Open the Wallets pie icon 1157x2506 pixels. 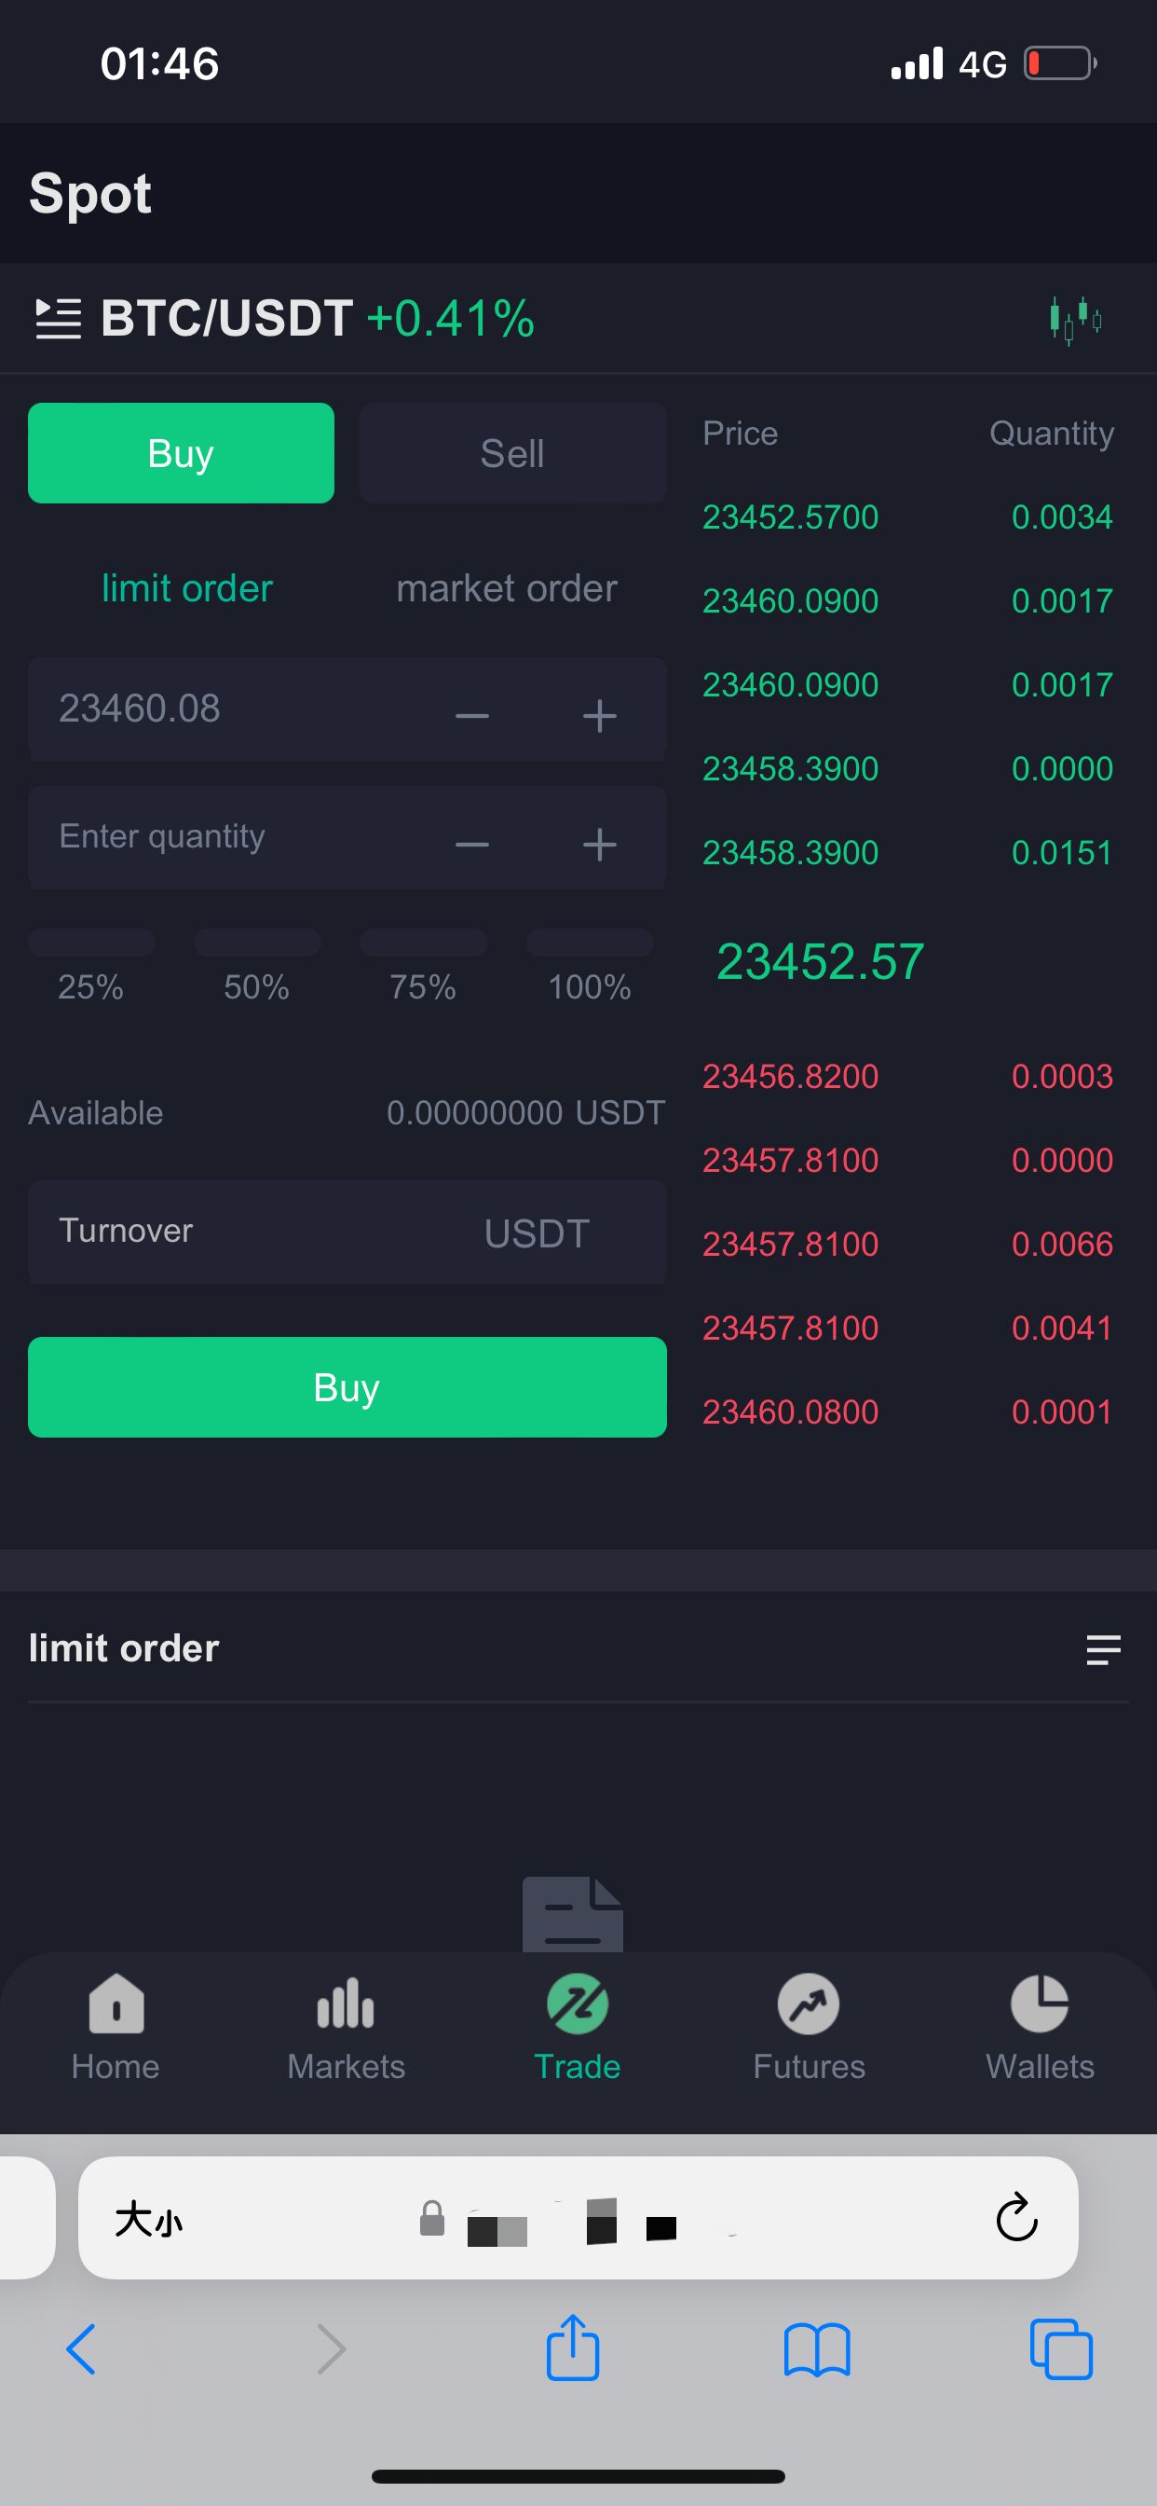[1040, 2006]
